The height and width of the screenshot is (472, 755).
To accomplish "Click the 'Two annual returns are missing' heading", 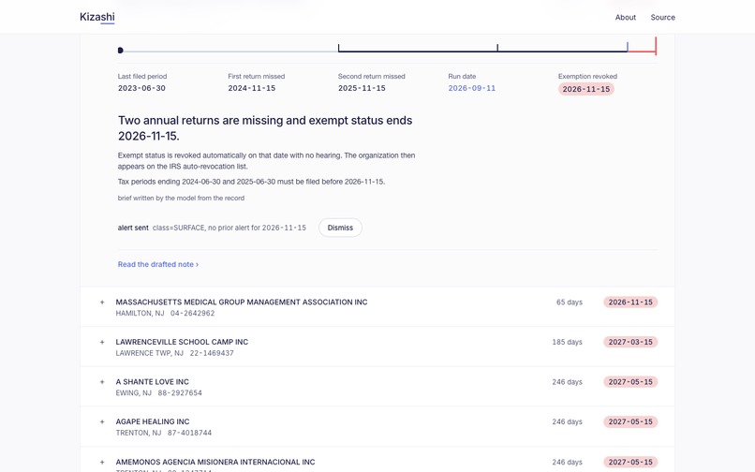I will point(265,128).
